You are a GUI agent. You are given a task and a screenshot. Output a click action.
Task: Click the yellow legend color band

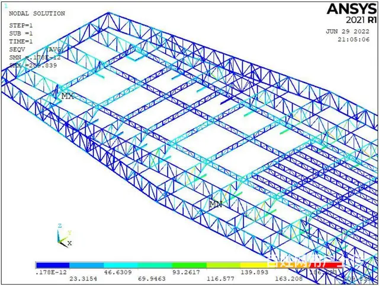[258, 265]
